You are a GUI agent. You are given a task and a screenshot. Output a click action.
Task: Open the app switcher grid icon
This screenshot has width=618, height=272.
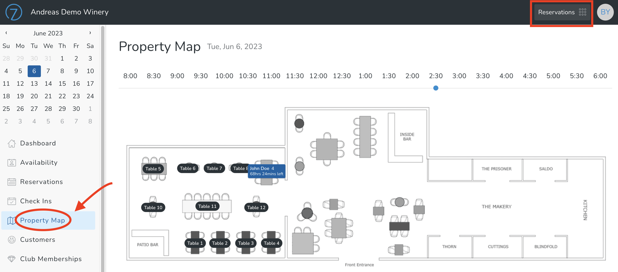click(582, 12)
